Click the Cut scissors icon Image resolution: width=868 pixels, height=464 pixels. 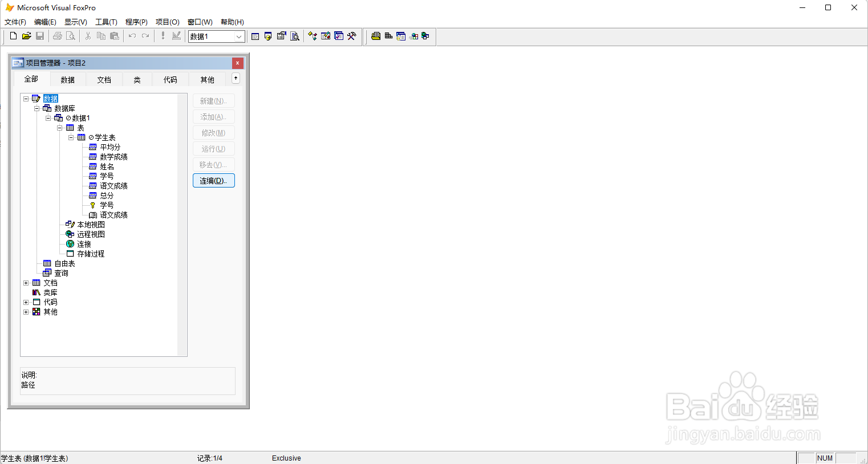click(x=88, y=36)
